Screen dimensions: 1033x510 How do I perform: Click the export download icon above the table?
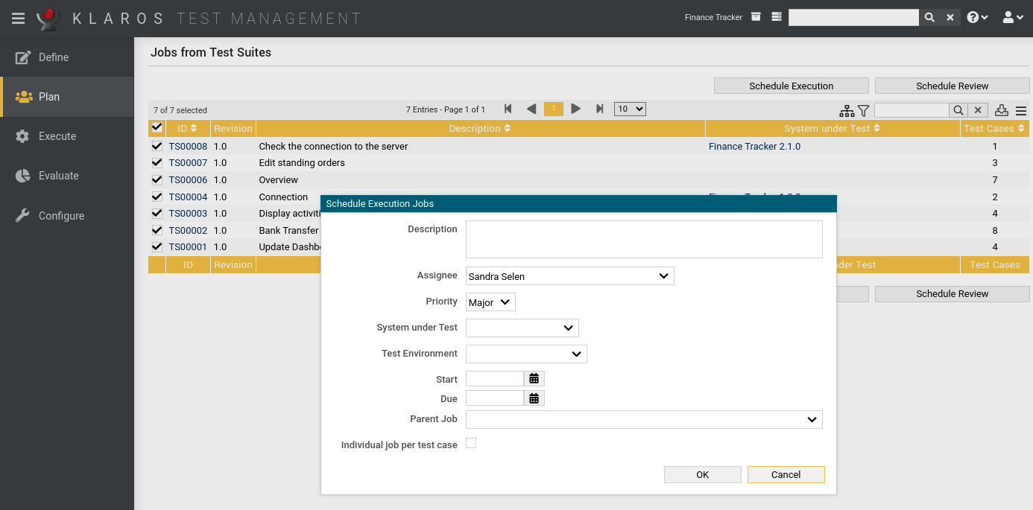[1002, 109]
